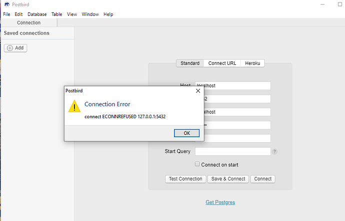Open the View menu

72,14
